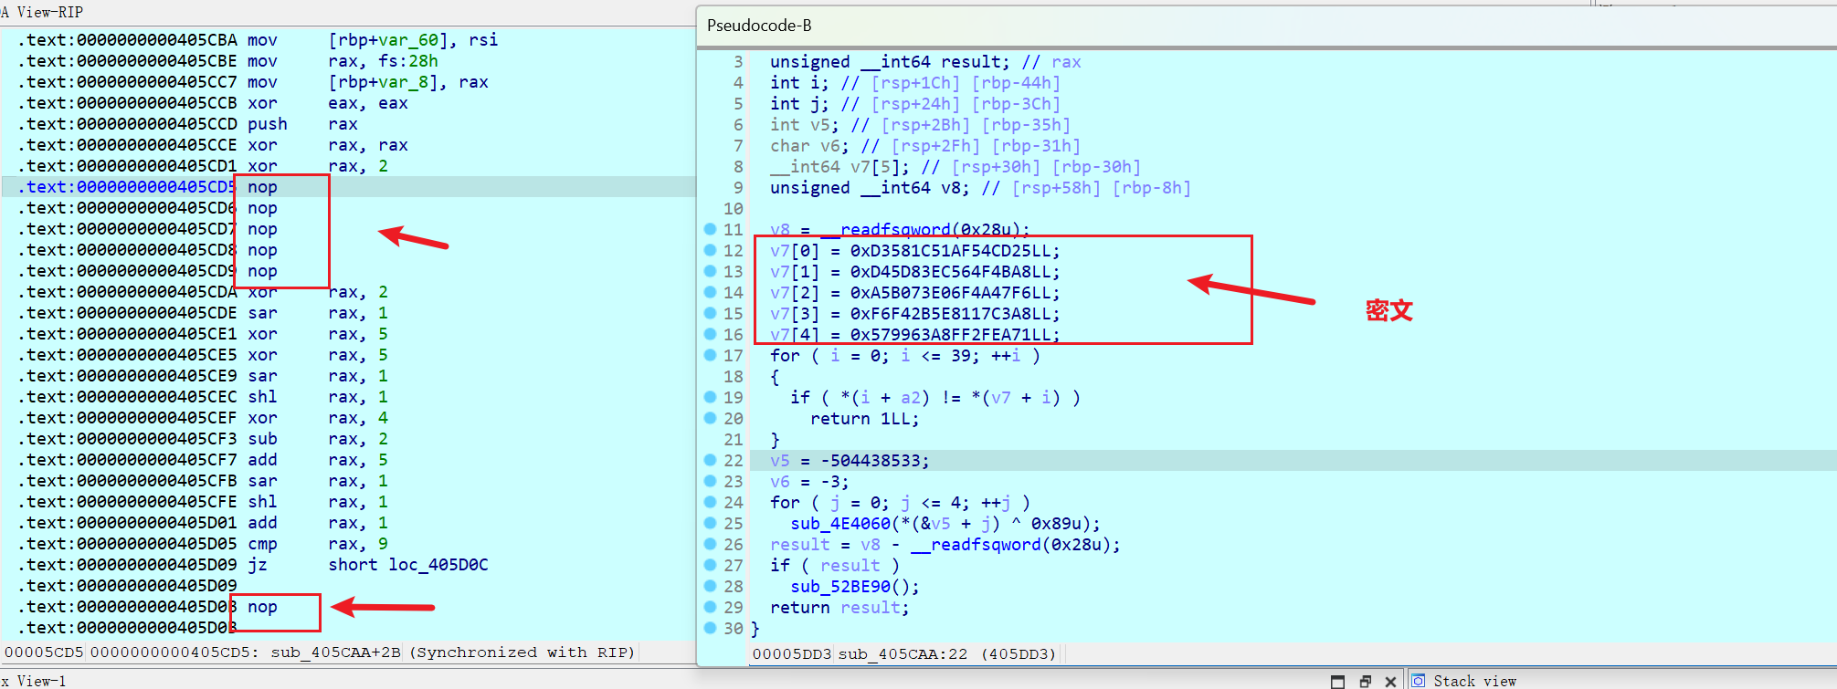Click __readfsqword on pseudocode line 26

click(x=977, y=545)
